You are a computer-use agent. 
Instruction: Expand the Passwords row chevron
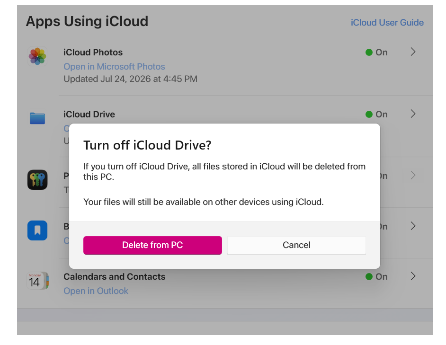pos(413,175)
